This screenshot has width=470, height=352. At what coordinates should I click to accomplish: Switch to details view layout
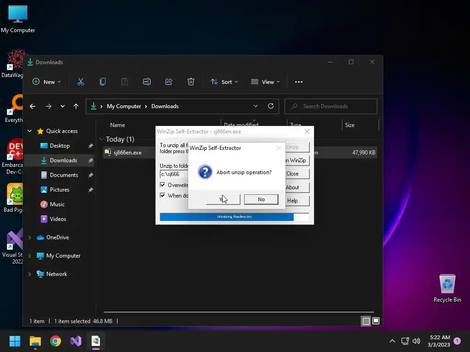pos(366,321)
